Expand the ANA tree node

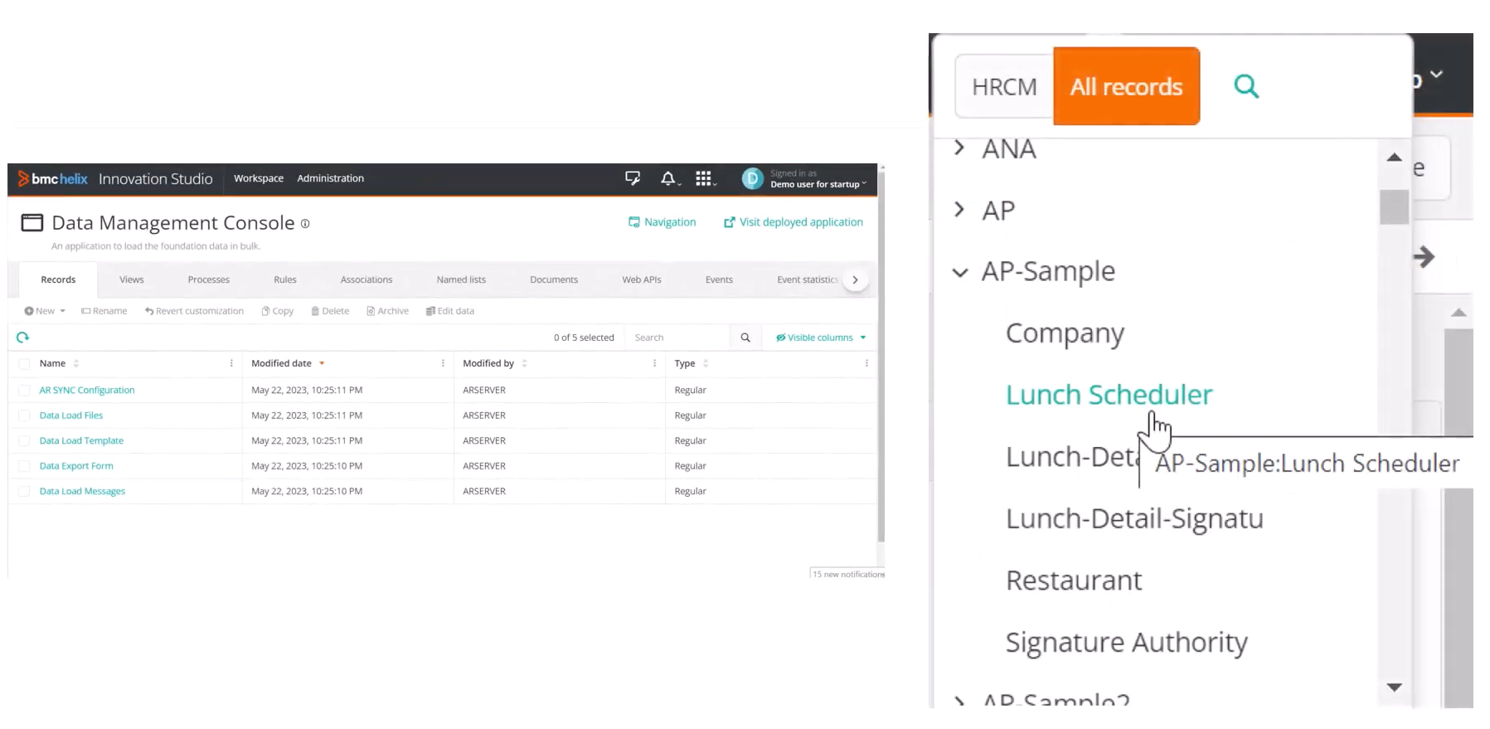tap(959, 148)
